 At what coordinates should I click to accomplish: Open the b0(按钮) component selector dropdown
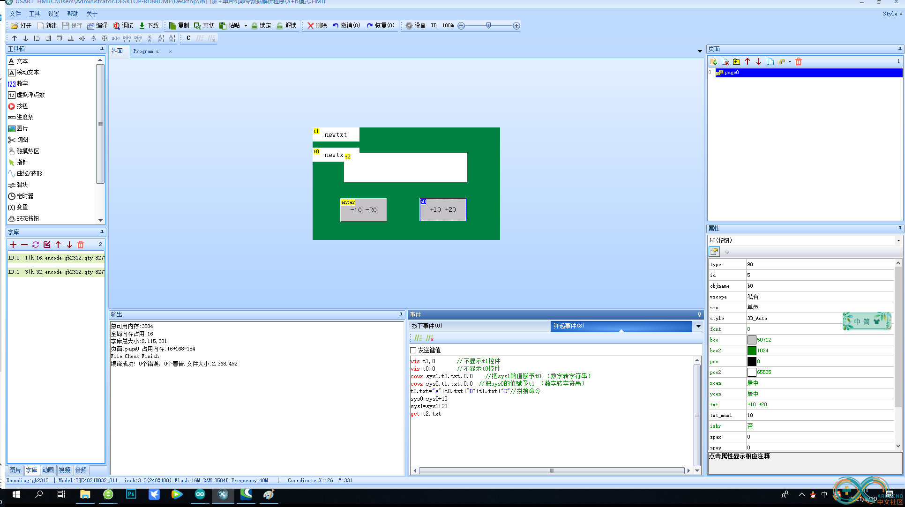(898, 240)
